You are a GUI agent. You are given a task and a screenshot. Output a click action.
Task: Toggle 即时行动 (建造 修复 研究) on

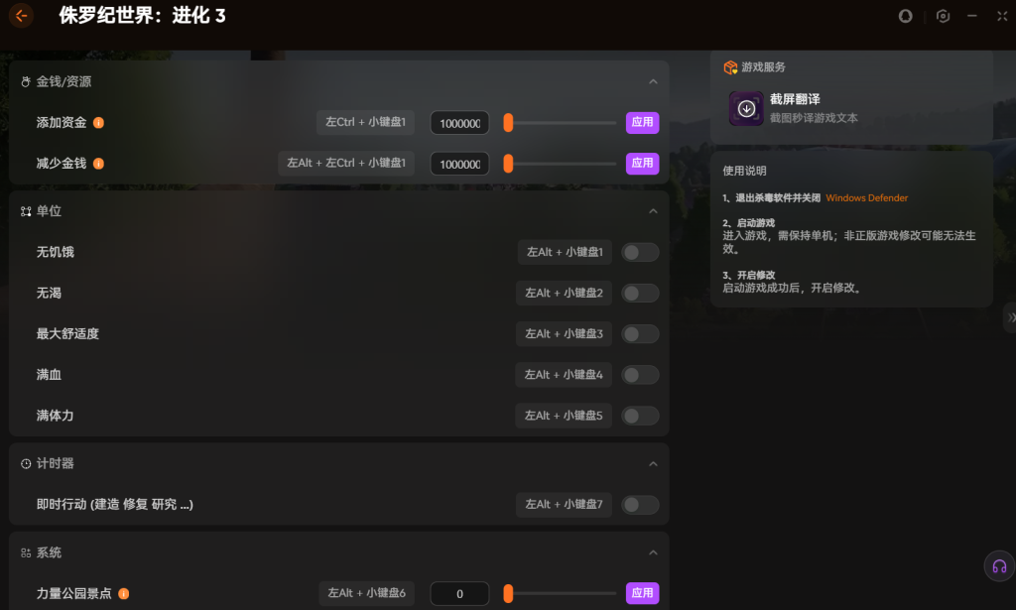pyautogui.click(x=640, y=505)
